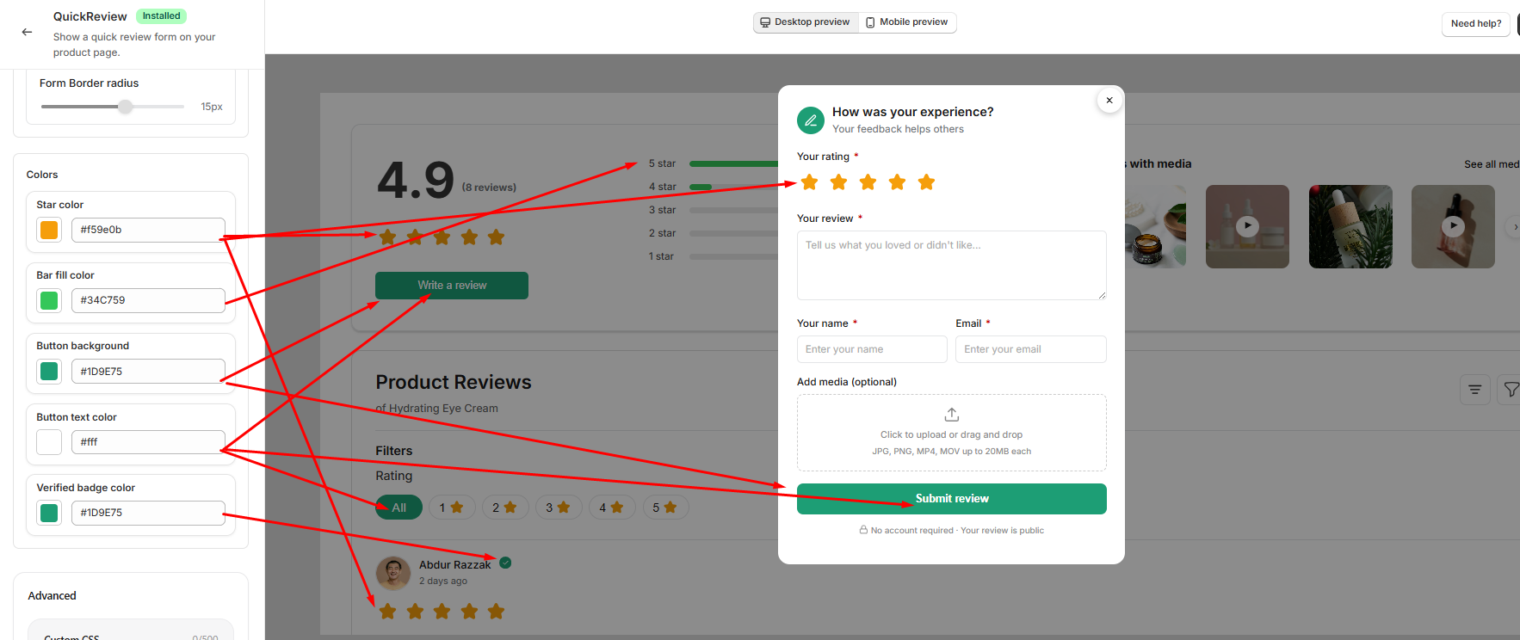Click the name Abdur Razzak

[x=454, y=565]
